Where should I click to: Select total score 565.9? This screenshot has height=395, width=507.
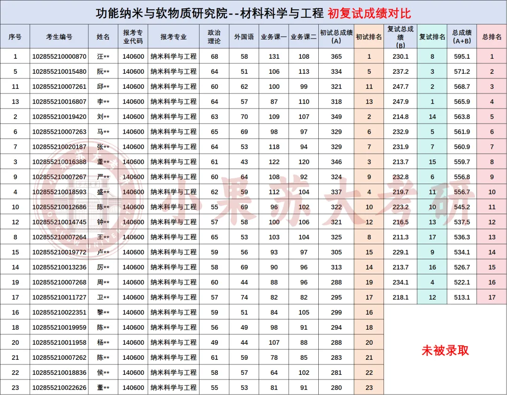[462, 101]
